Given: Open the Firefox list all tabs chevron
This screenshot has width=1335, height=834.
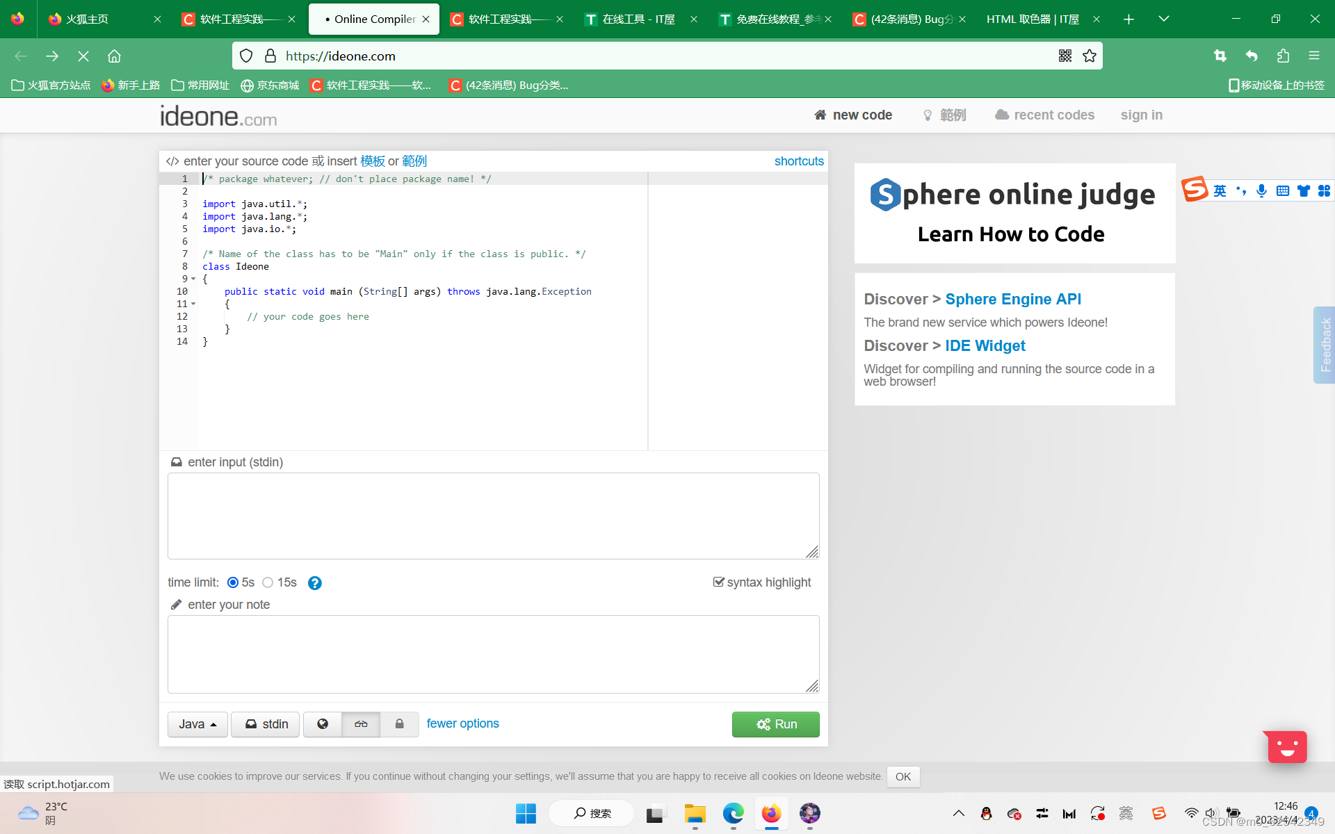Looking at the screenshot, I should tap(1163, 19).
